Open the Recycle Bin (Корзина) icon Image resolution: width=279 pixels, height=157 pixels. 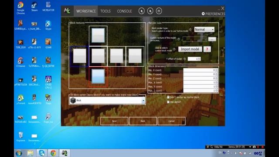[x=20, y=137]
